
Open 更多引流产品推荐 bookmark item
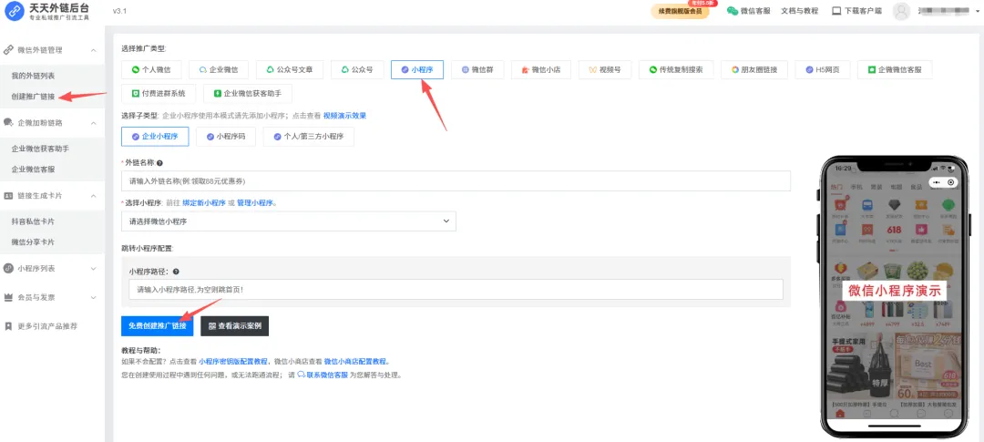(47, 326)
